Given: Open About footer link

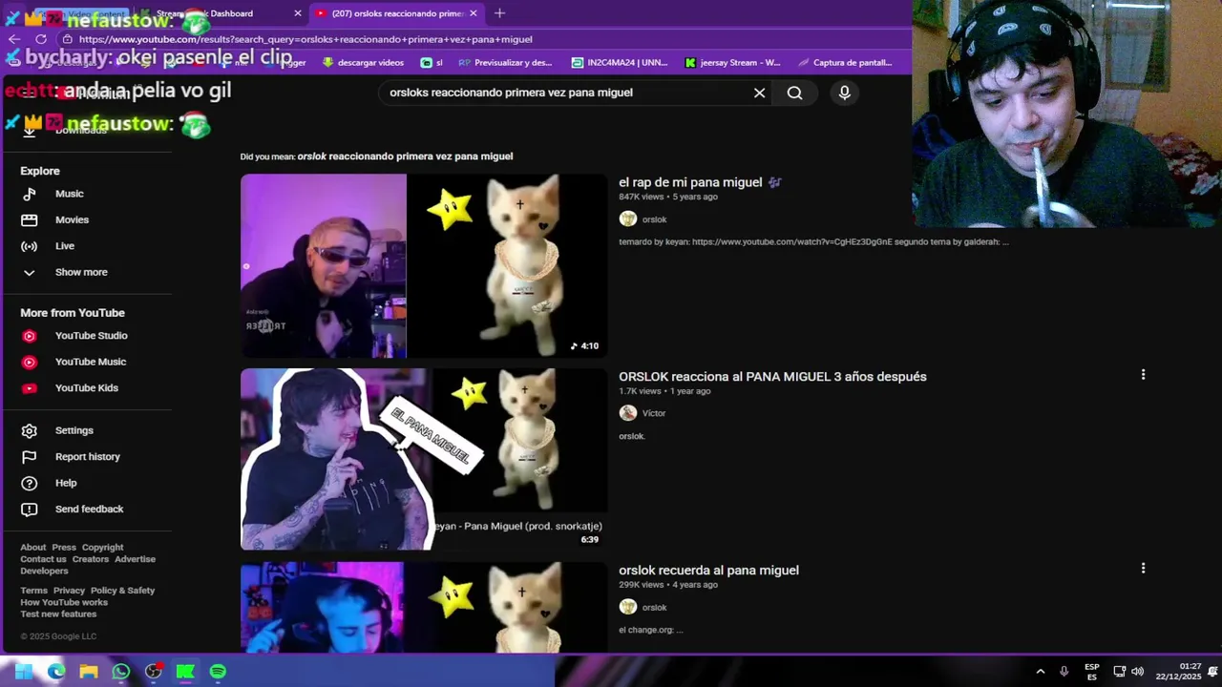Looking at the screenshot, I should click(x=33, y=548).
